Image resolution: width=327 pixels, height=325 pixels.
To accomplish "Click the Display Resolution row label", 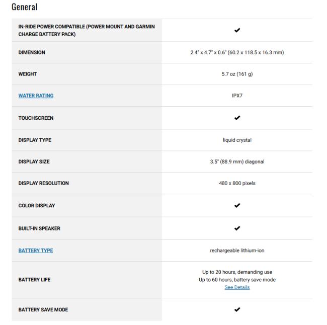I will 44,183.
